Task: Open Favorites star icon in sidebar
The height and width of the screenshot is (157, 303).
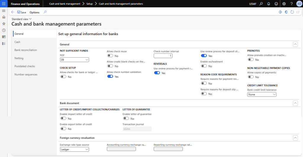Action: [4, 24]
